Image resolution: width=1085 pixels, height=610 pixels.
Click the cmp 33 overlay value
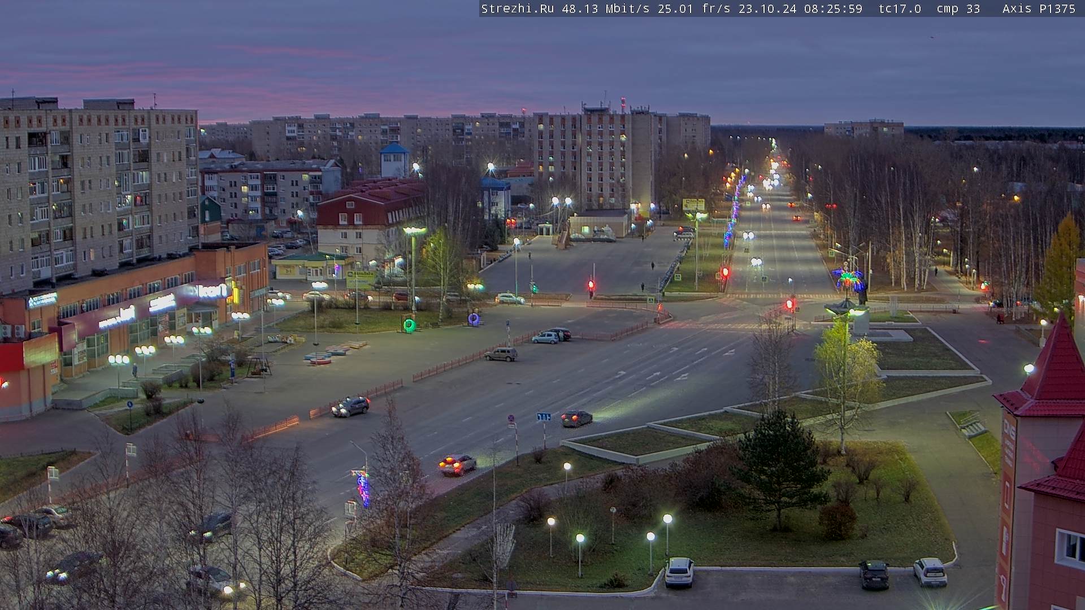pos(958,9)
